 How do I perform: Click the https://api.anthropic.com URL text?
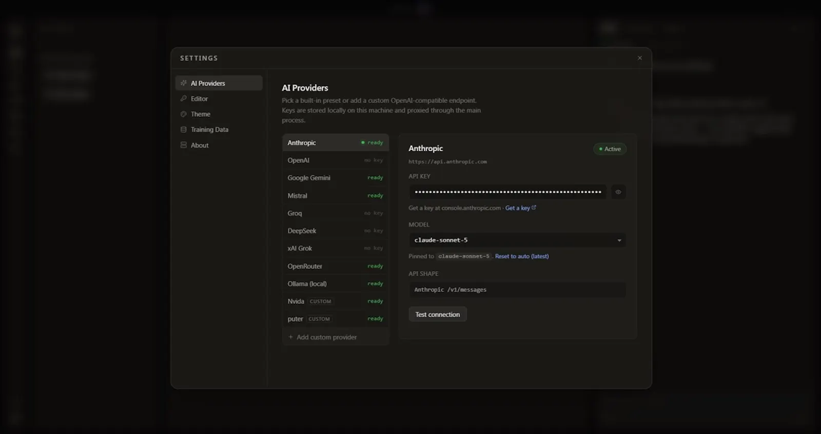pos(447,161)
